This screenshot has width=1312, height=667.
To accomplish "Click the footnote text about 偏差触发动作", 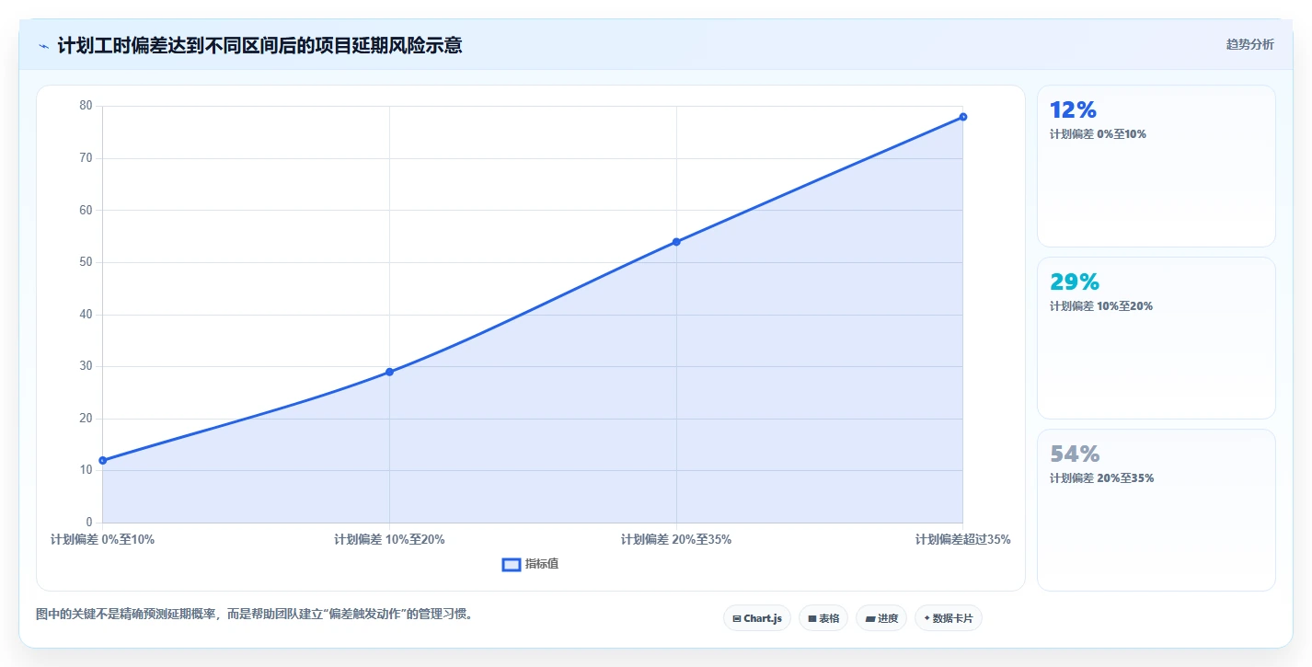I will pyautogui.click(x=255, y=614).
